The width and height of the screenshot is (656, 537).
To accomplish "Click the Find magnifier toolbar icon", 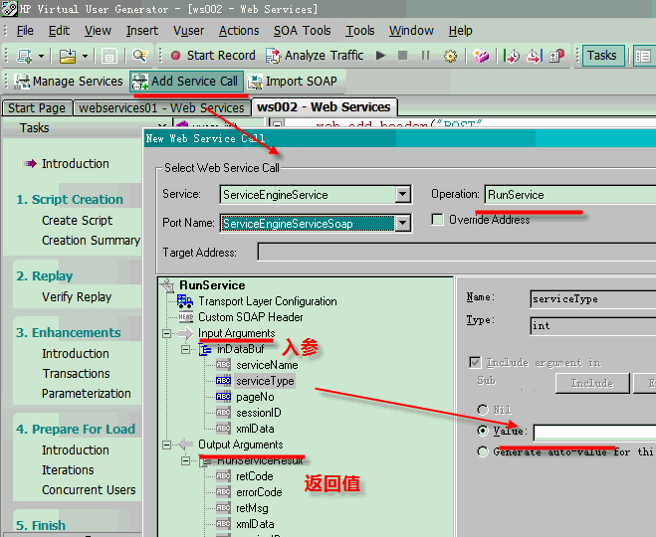I will pyautogui.click(x=139, y=56).
